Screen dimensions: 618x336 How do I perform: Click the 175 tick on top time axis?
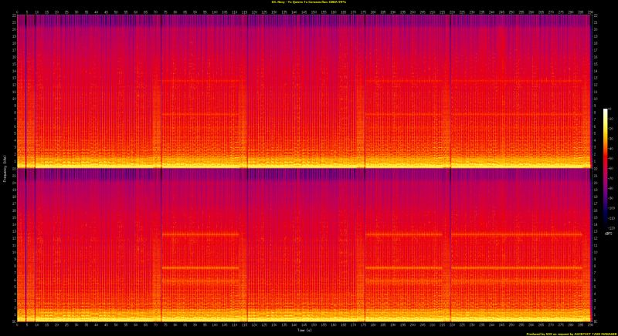pos(362,12)
